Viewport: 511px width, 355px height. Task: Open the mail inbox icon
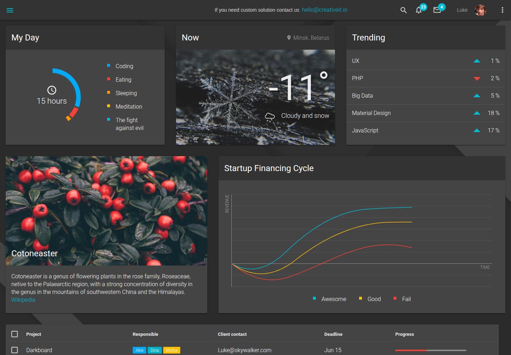pyautogui.click(x=437, y=10)
